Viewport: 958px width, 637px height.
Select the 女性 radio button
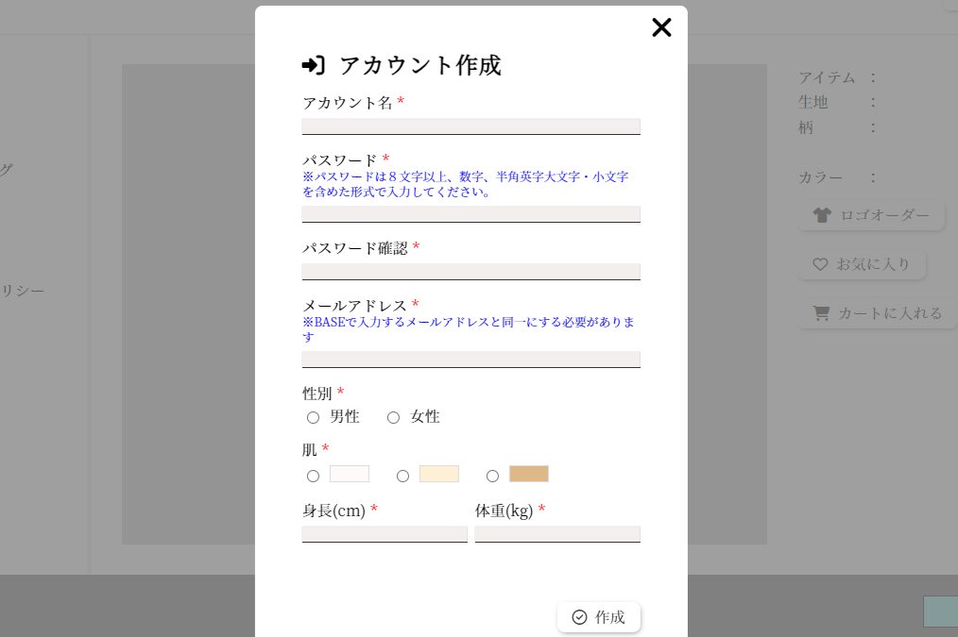click(x=393, y=417)
